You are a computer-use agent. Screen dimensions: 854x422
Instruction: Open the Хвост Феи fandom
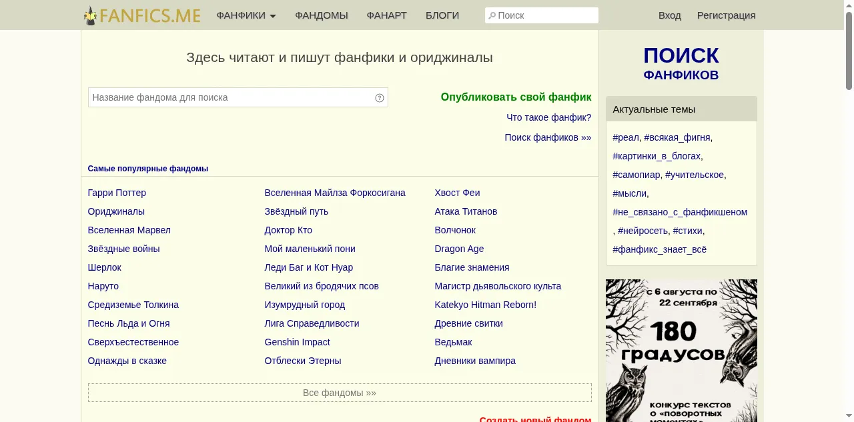pos(457,193)
